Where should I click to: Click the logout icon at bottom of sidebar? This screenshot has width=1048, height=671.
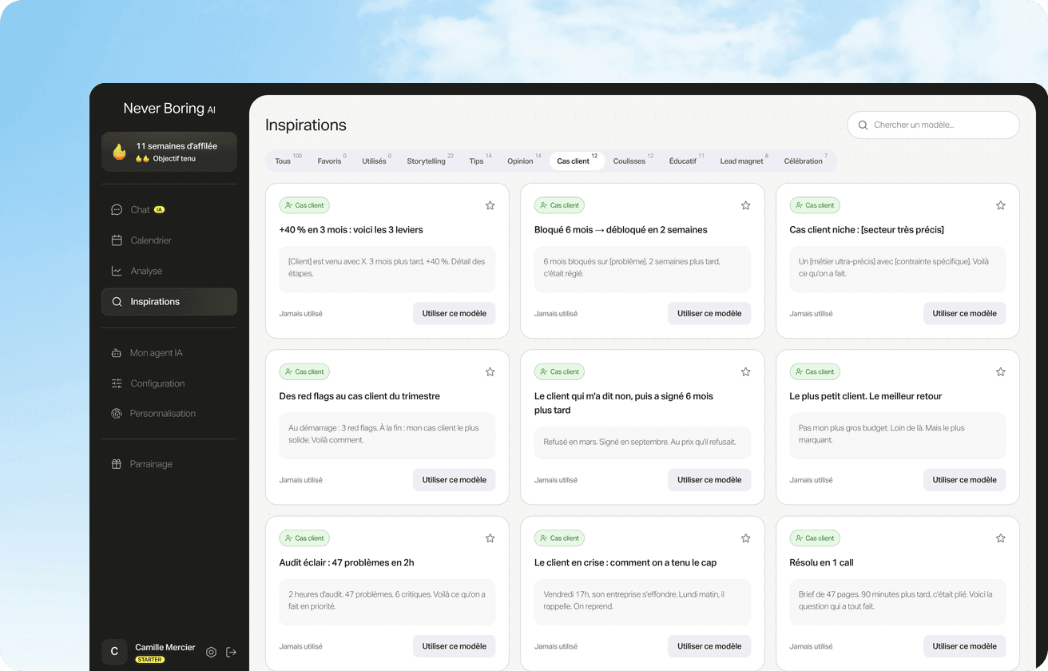pyautogui.click(x=232, y=652)
